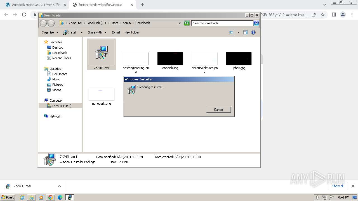Screen dimensions: 358x201
Task: Open Chrome three-dot menu
Action: (x=352, y=15)
